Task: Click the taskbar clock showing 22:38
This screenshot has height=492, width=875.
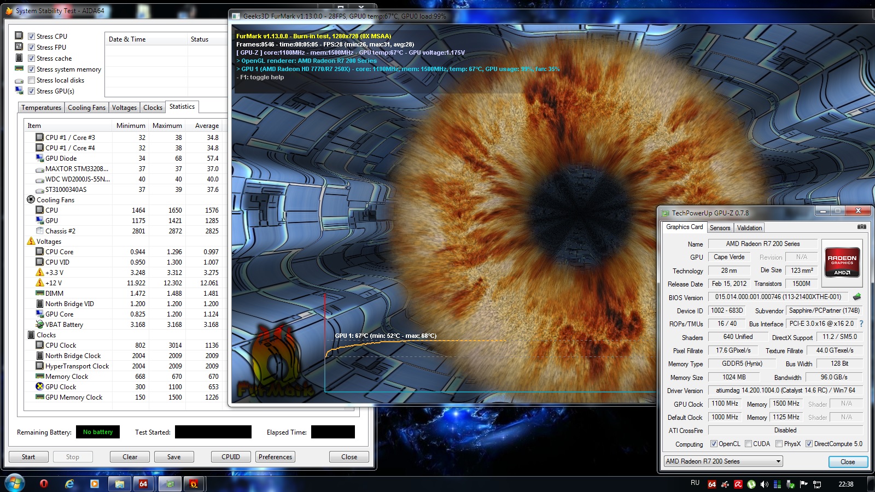Action: pyautogui.click(x=846, y=484)
